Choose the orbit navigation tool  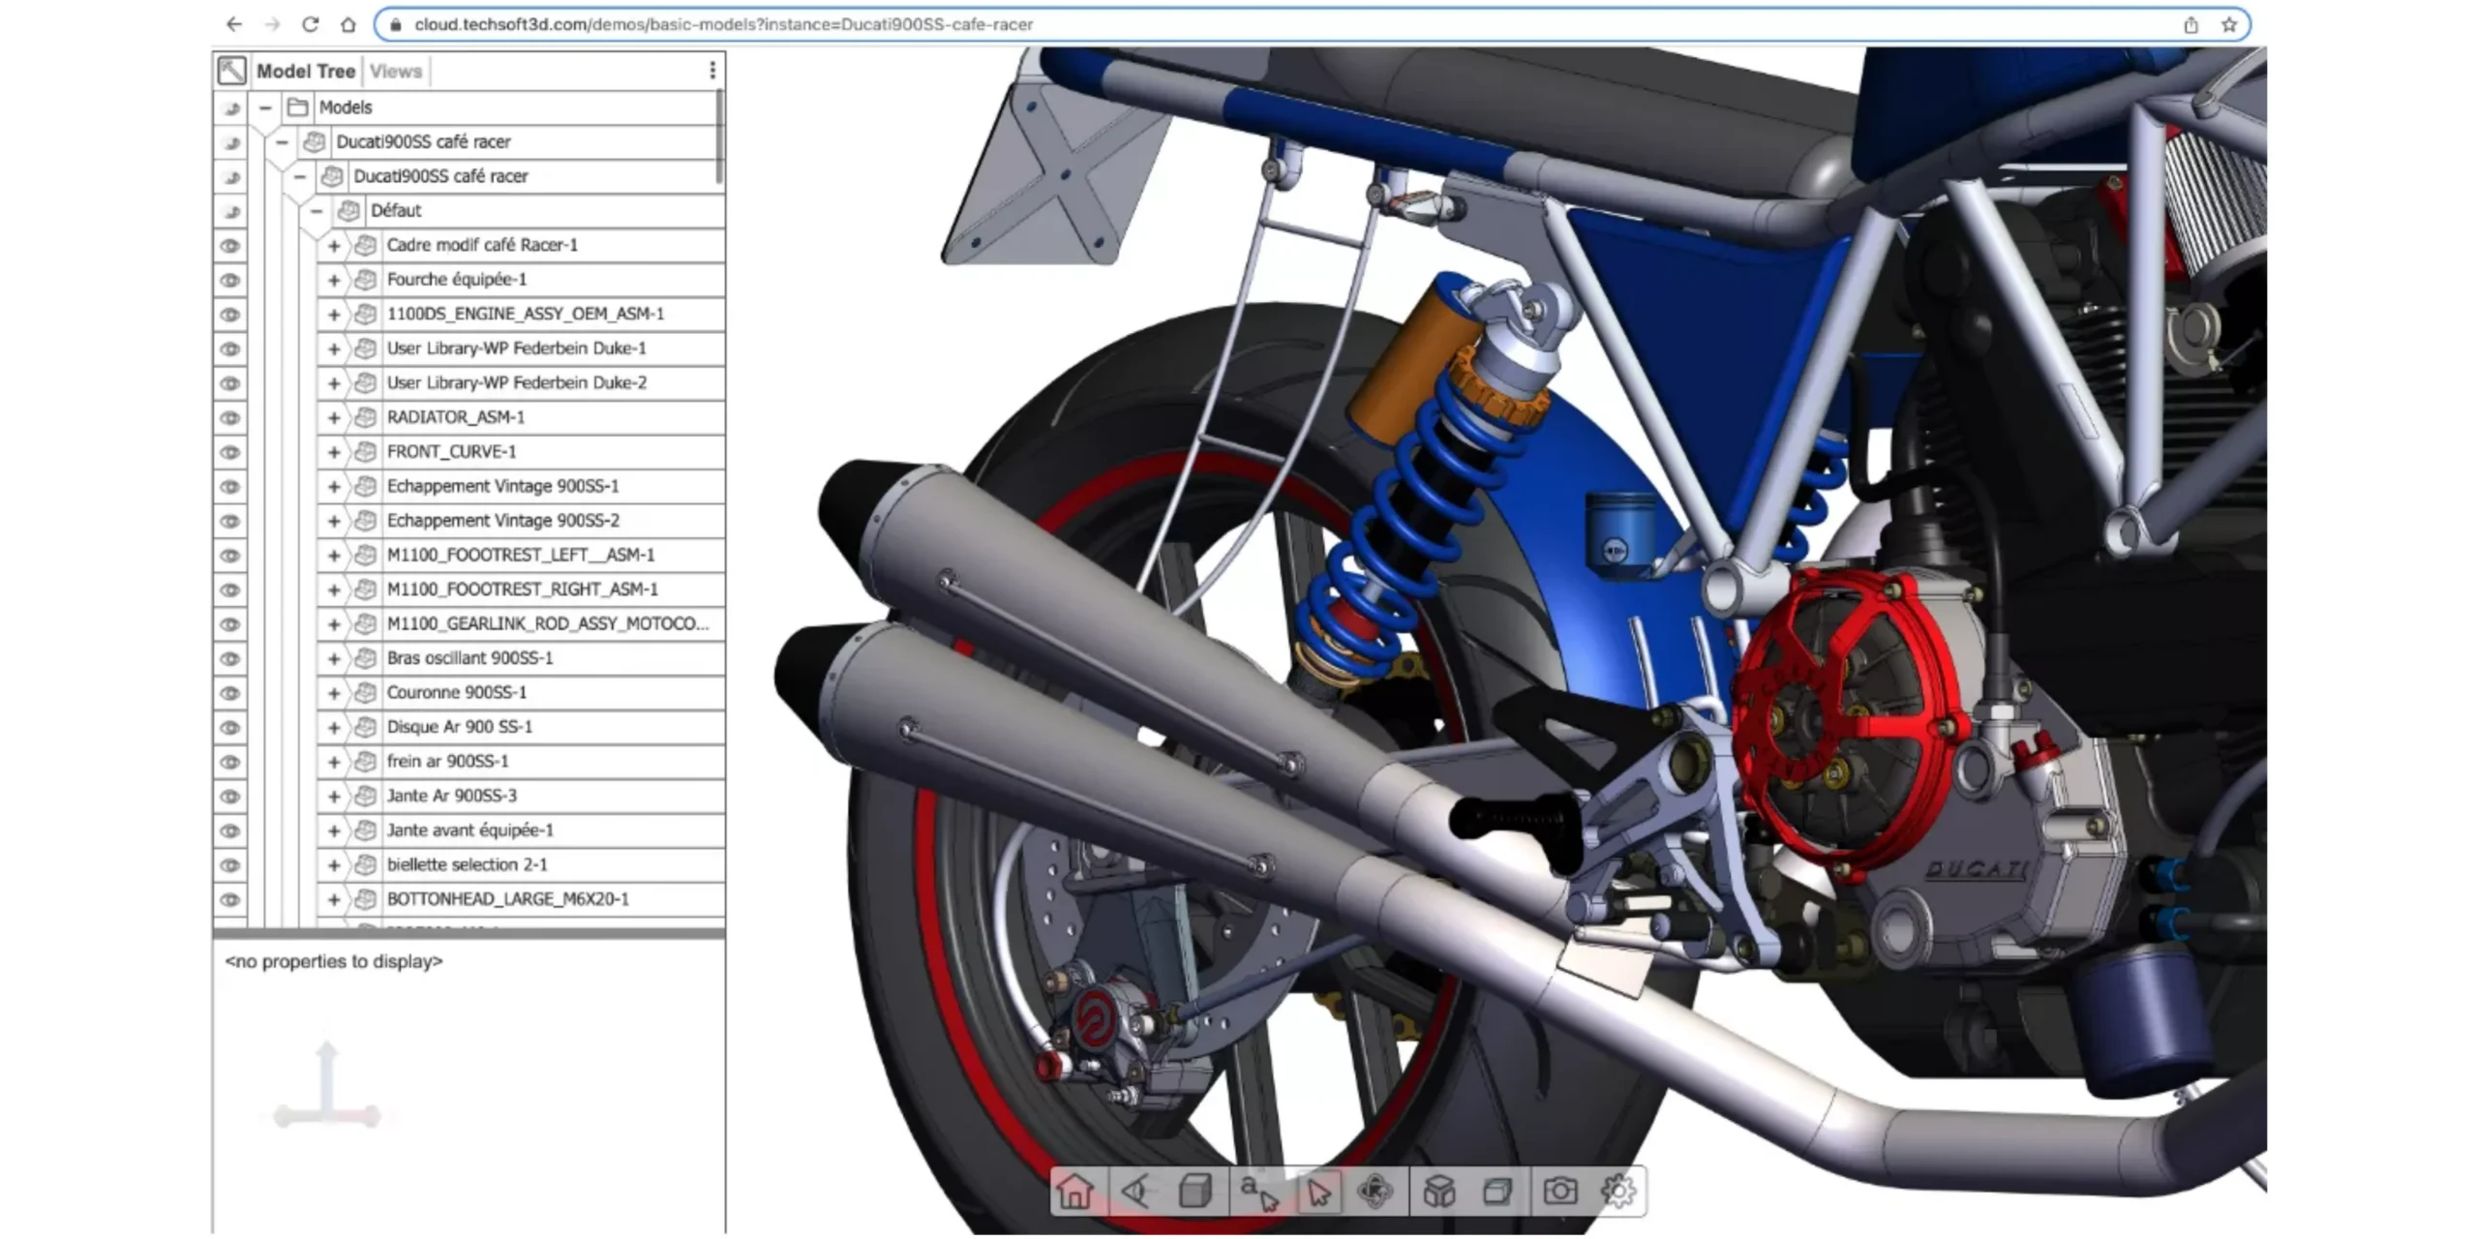click(1375, 1191)
